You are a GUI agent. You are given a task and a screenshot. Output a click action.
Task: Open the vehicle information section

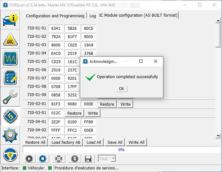[10, 20]
